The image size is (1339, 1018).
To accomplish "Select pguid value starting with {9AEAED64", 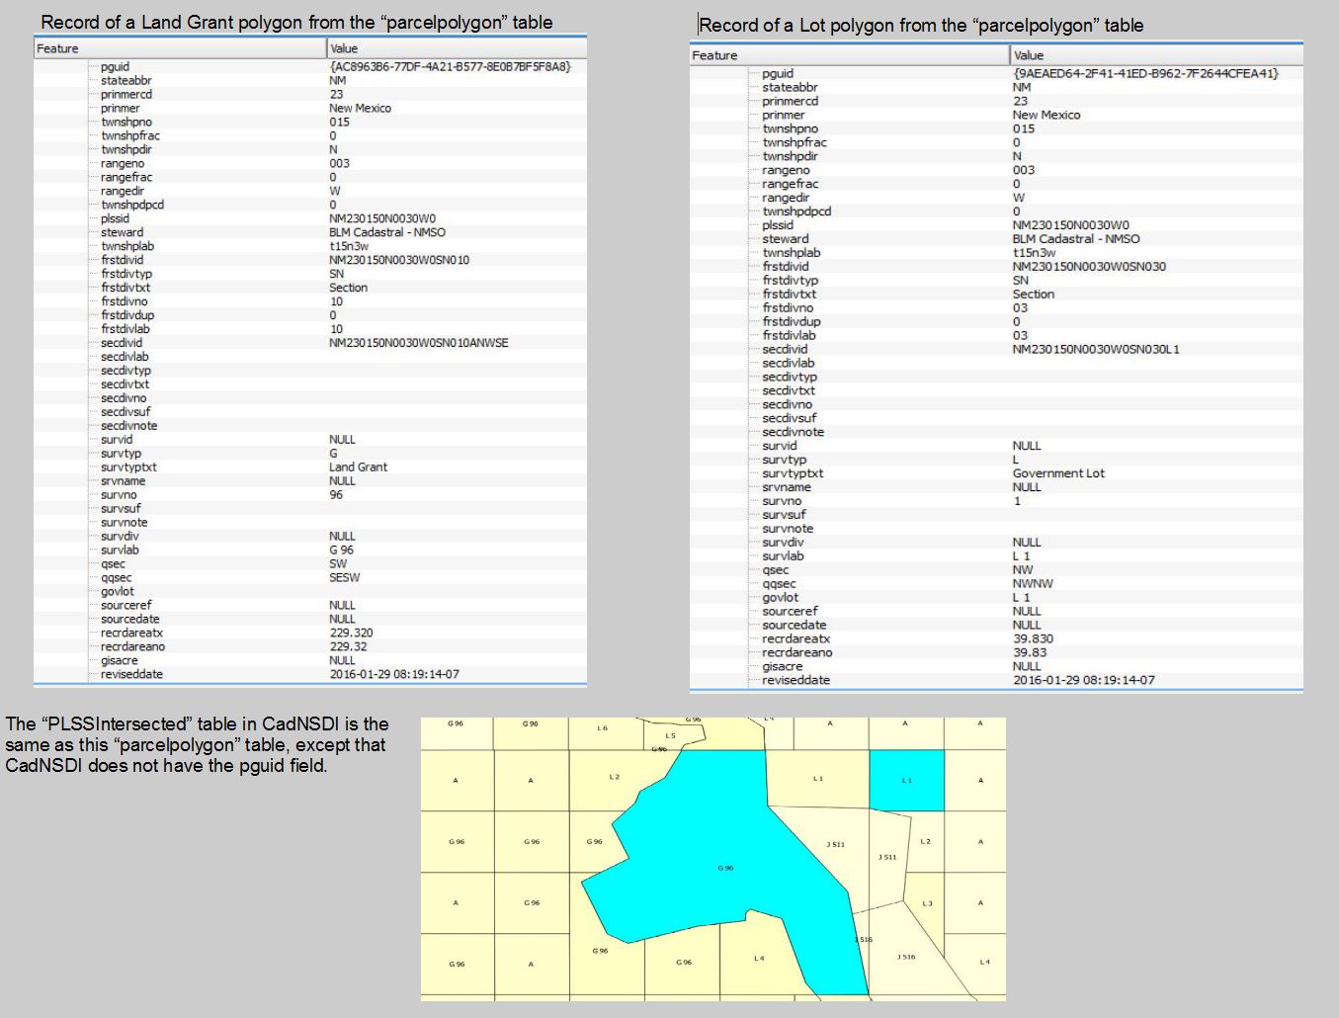I will coord(1145,73).
